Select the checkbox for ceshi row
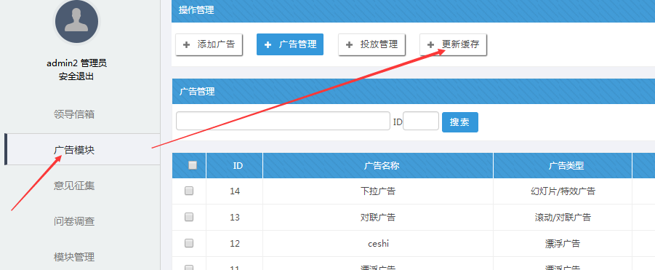The height and width of the screenshot is (270, 655). [x=189, y=243]
